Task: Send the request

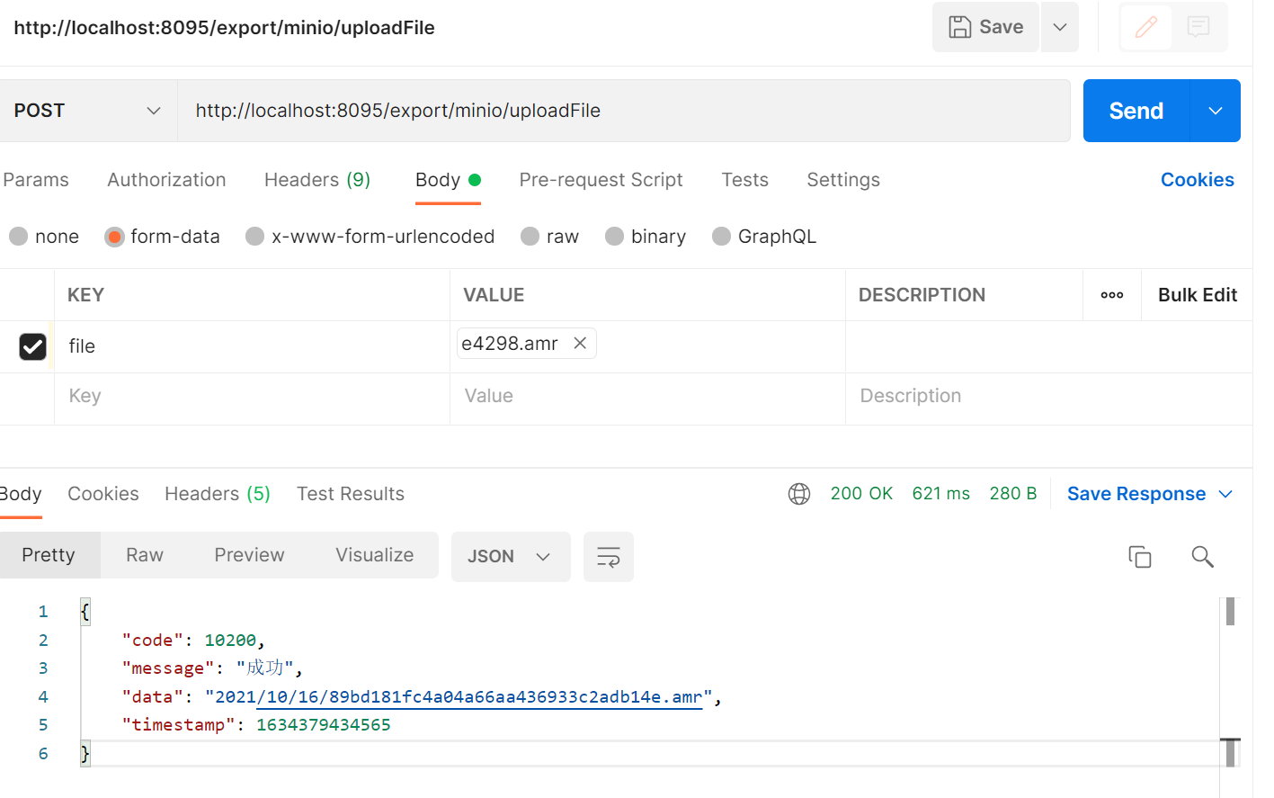Action: tap(1136, 111)
